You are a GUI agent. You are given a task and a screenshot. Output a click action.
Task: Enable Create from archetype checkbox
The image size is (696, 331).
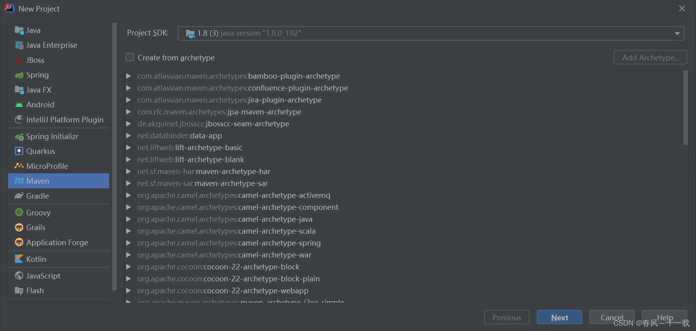(130, 57)
